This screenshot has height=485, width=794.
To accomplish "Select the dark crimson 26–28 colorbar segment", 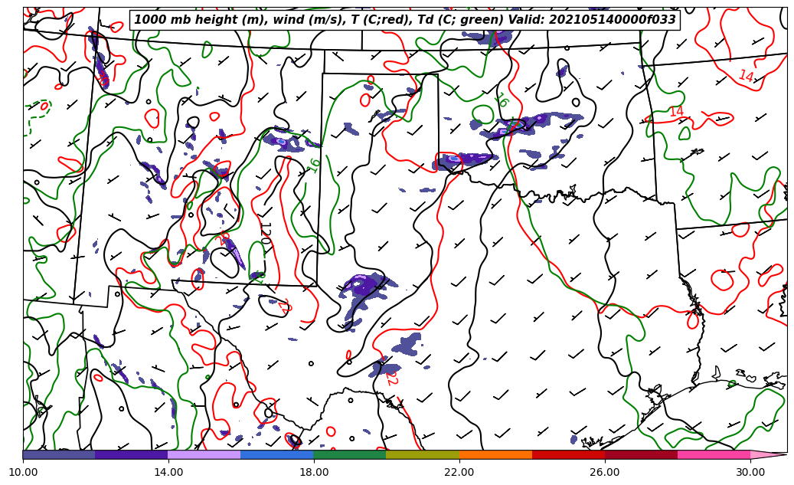I will click(641, 454).
